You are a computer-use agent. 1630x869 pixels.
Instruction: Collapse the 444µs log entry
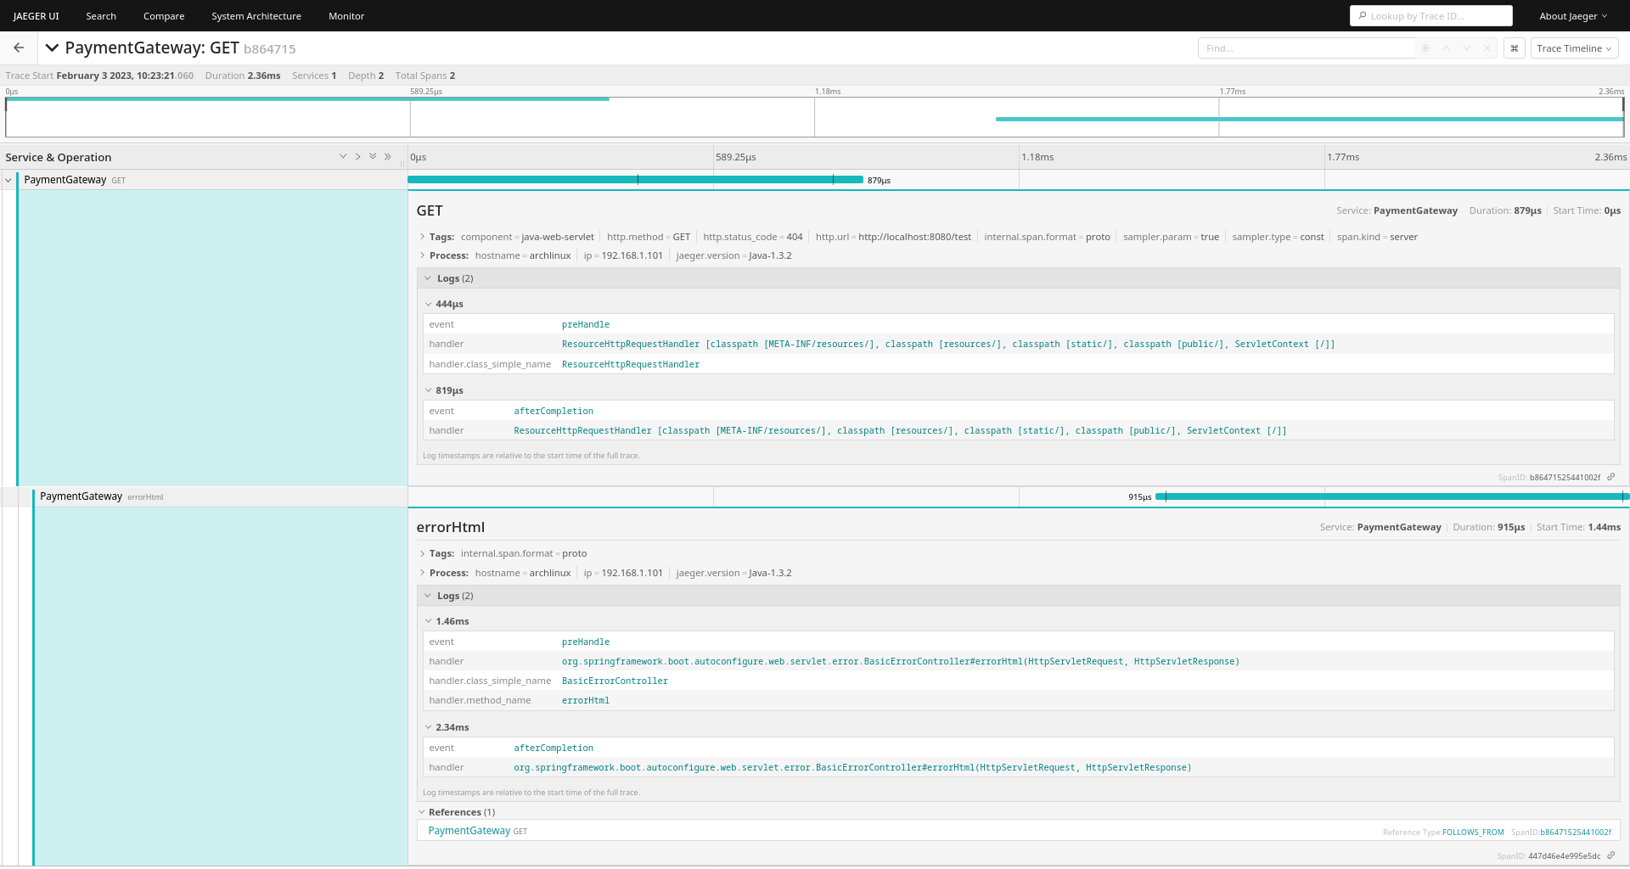[444, 304]
